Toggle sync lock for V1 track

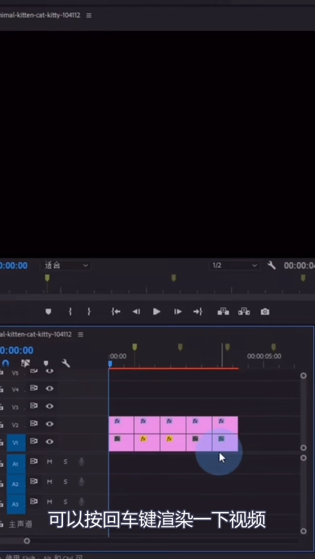[34, 441]
